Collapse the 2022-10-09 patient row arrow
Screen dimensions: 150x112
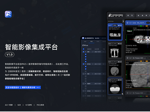[85, 52]
